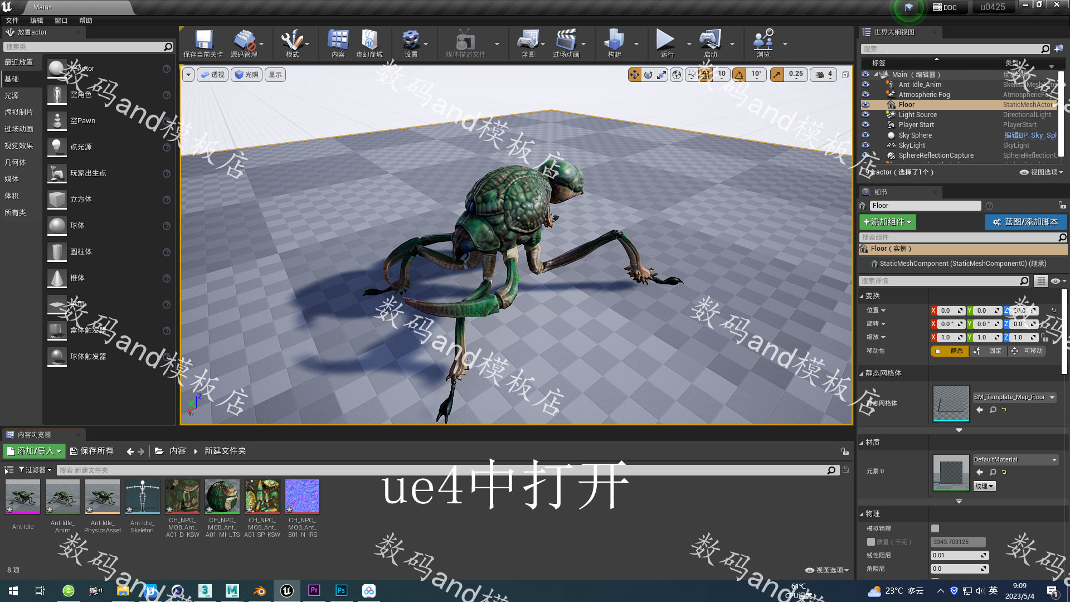Image resolution: width=1070 pixels, height=602 pixels.
Task: Open the Add Component dropdown
Action: click(x=887, y=222)
